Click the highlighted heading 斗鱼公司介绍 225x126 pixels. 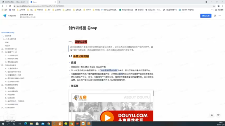coord(81,56)
